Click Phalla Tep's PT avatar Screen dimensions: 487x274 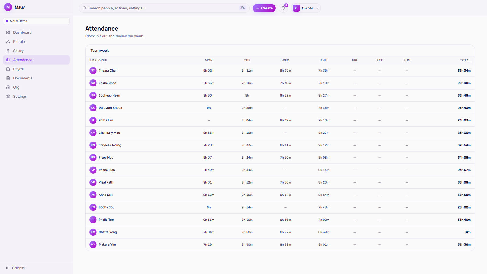click(93, 220)
